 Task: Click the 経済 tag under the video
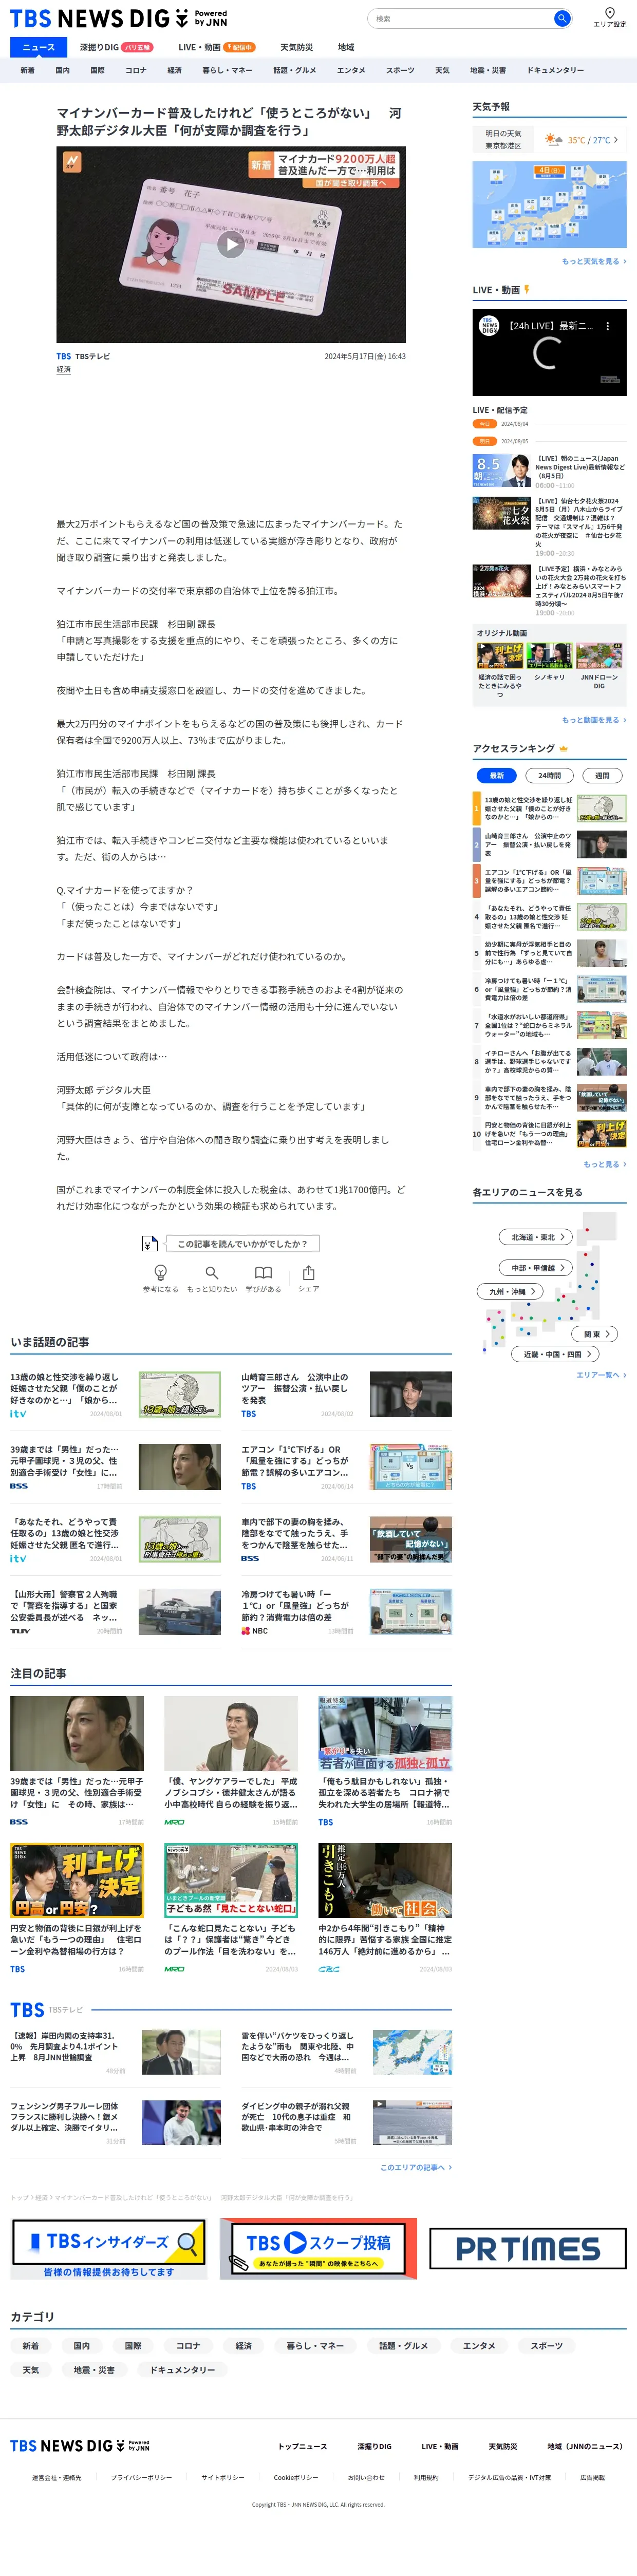[63, 370]
